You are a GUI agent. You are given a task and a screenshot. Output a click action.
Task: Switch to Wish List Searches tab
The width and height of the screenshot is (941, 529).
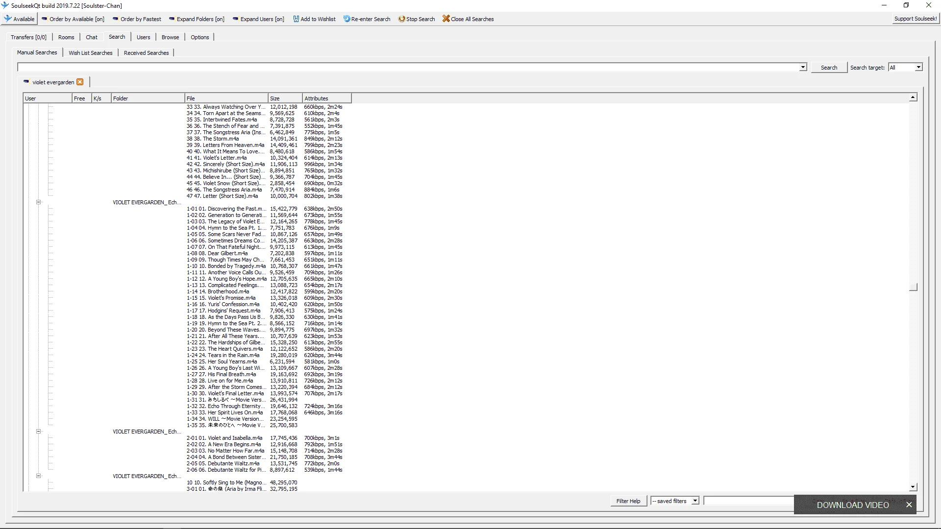(x=91, y=53)
